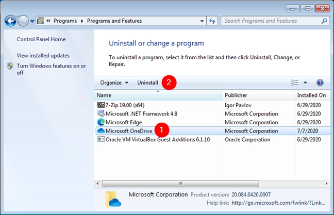The image size is (334, 215).
Task: Click Igor Pavlov publisher cell
Action: 238,105
